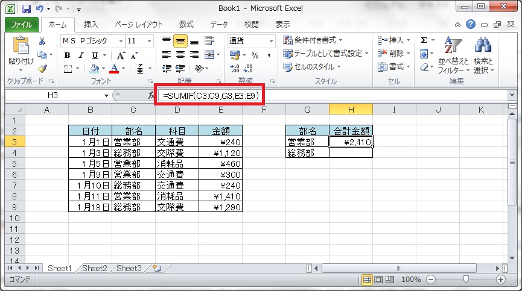This screenshot has width=522, height=291.
Task: Switch to the データ ribbon tab
Action: click(218, 25)
